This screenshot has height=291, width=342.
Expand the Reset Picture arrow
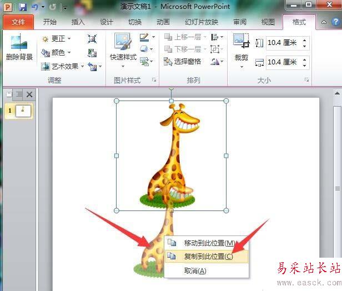point(100,66)
